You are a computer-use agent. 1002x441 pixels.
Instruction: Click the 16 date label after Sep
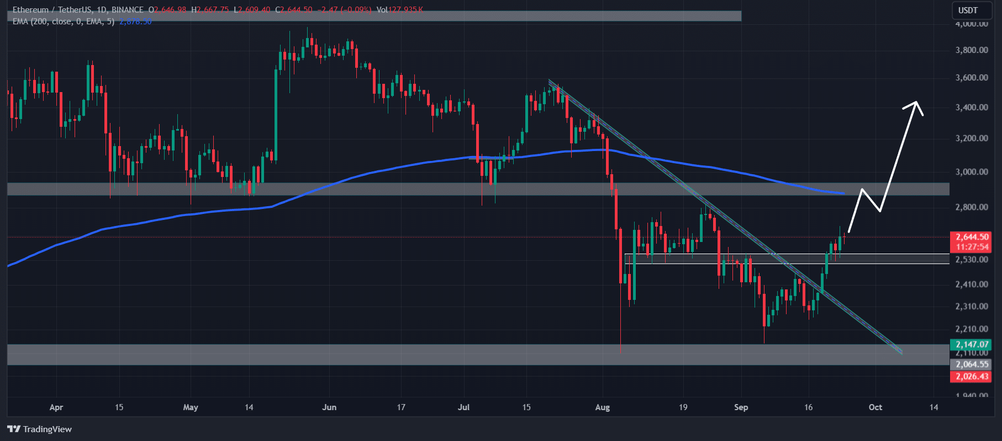tap(809, 407)
